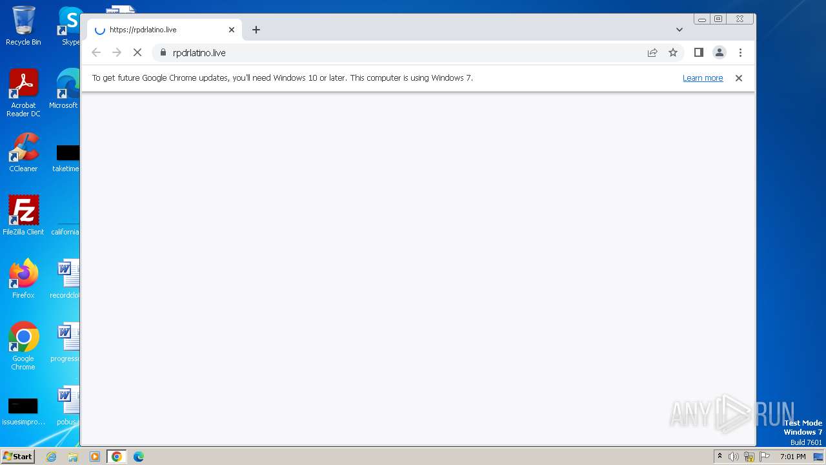
Task: Open Learn more link in infobar
Action: point(703,78)
